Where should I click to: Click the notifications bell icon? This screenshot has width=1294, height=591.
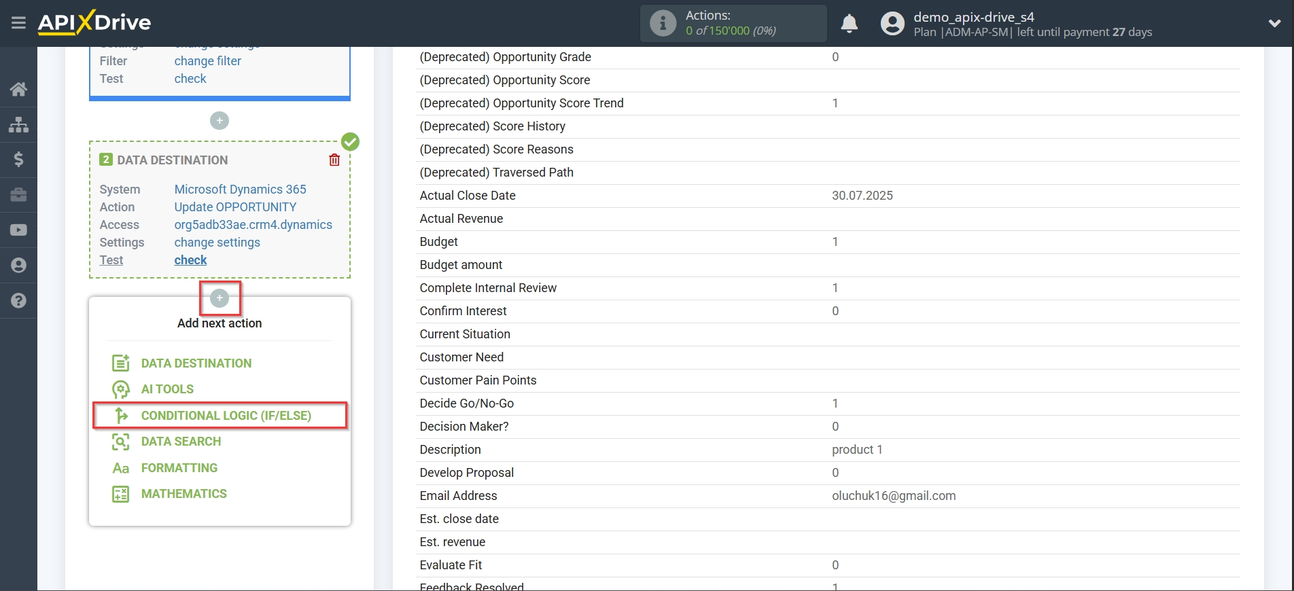(x=849, y=24)
